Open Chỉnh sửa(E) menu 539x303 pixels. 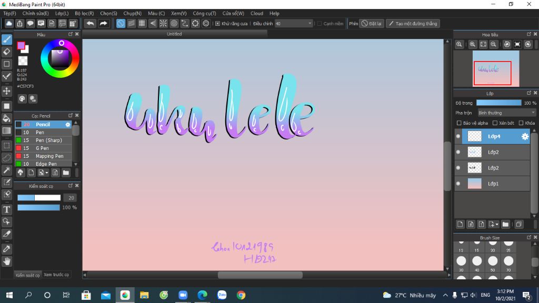(35, 13)
